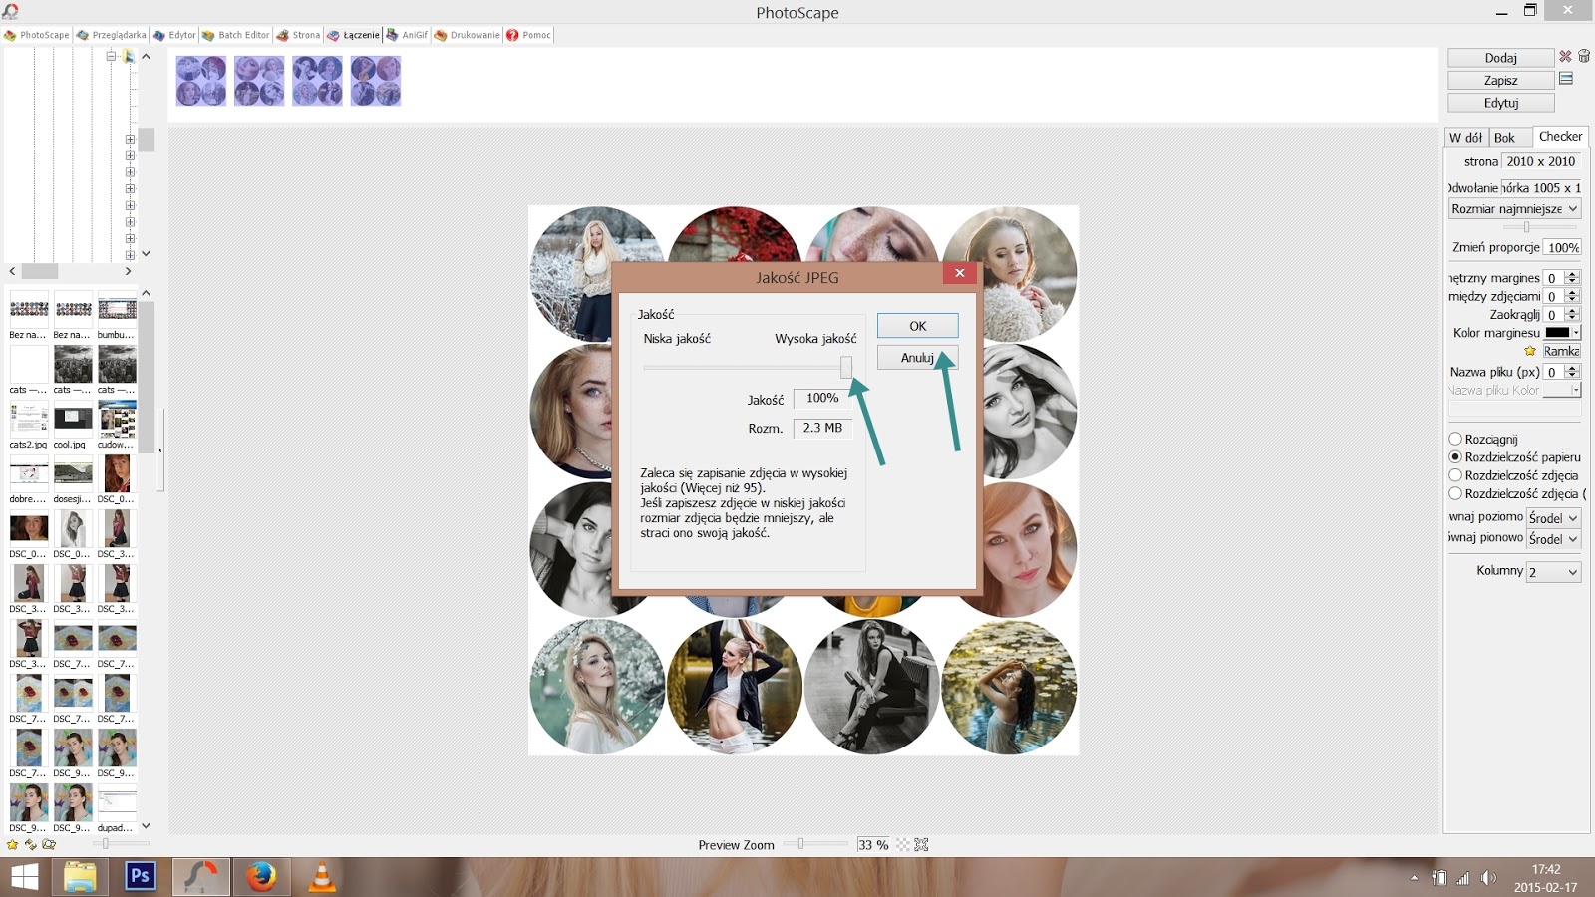
Task: Confirm JPEG quality with OK
Action: (918, 326)
